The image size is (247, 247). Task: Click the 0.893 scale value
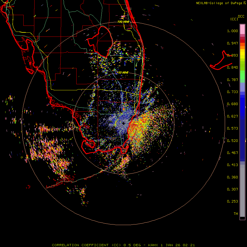point(232,55)
